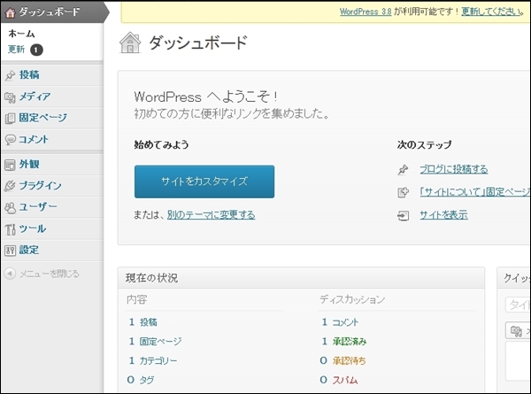
Task: Click the dashboard home icon in sidebar header
Action: click(10, 12)
